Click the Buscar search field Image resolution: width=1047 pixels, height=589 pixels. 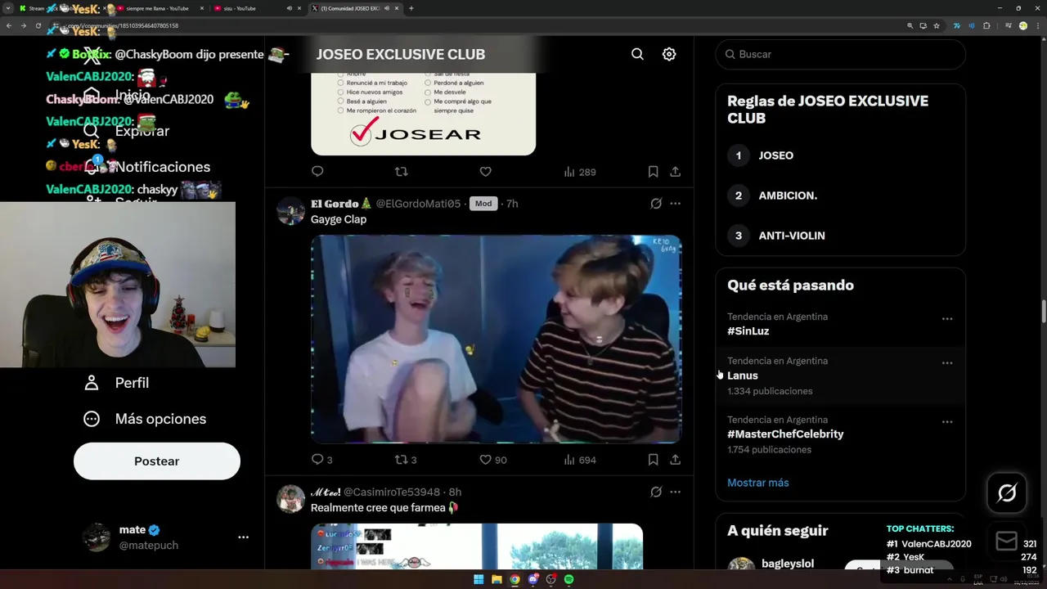click(x=840, y=54)
